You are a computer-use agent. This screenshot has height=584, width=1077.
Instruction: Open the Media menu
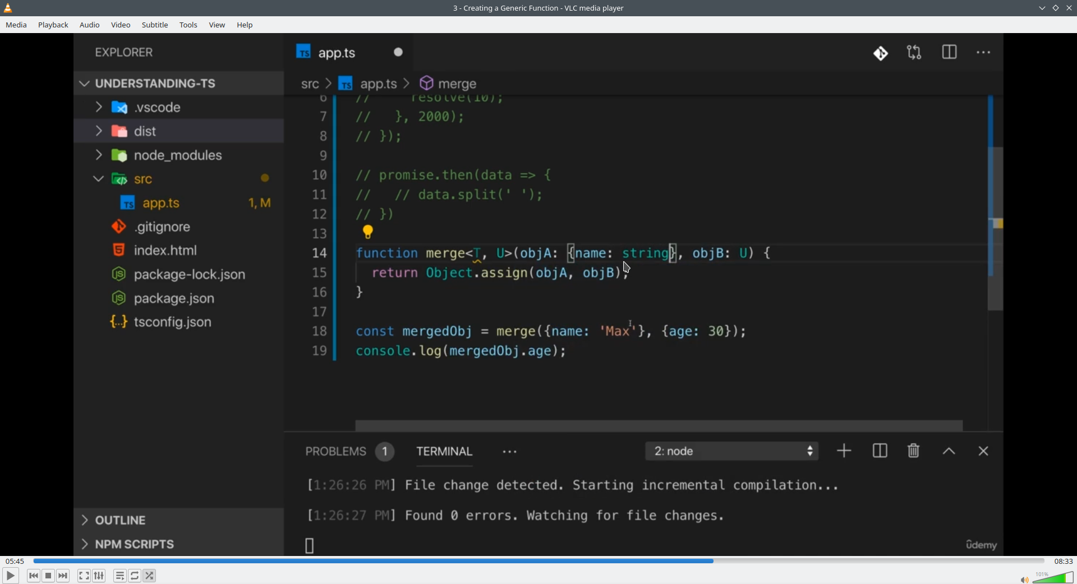click(16, 25)
